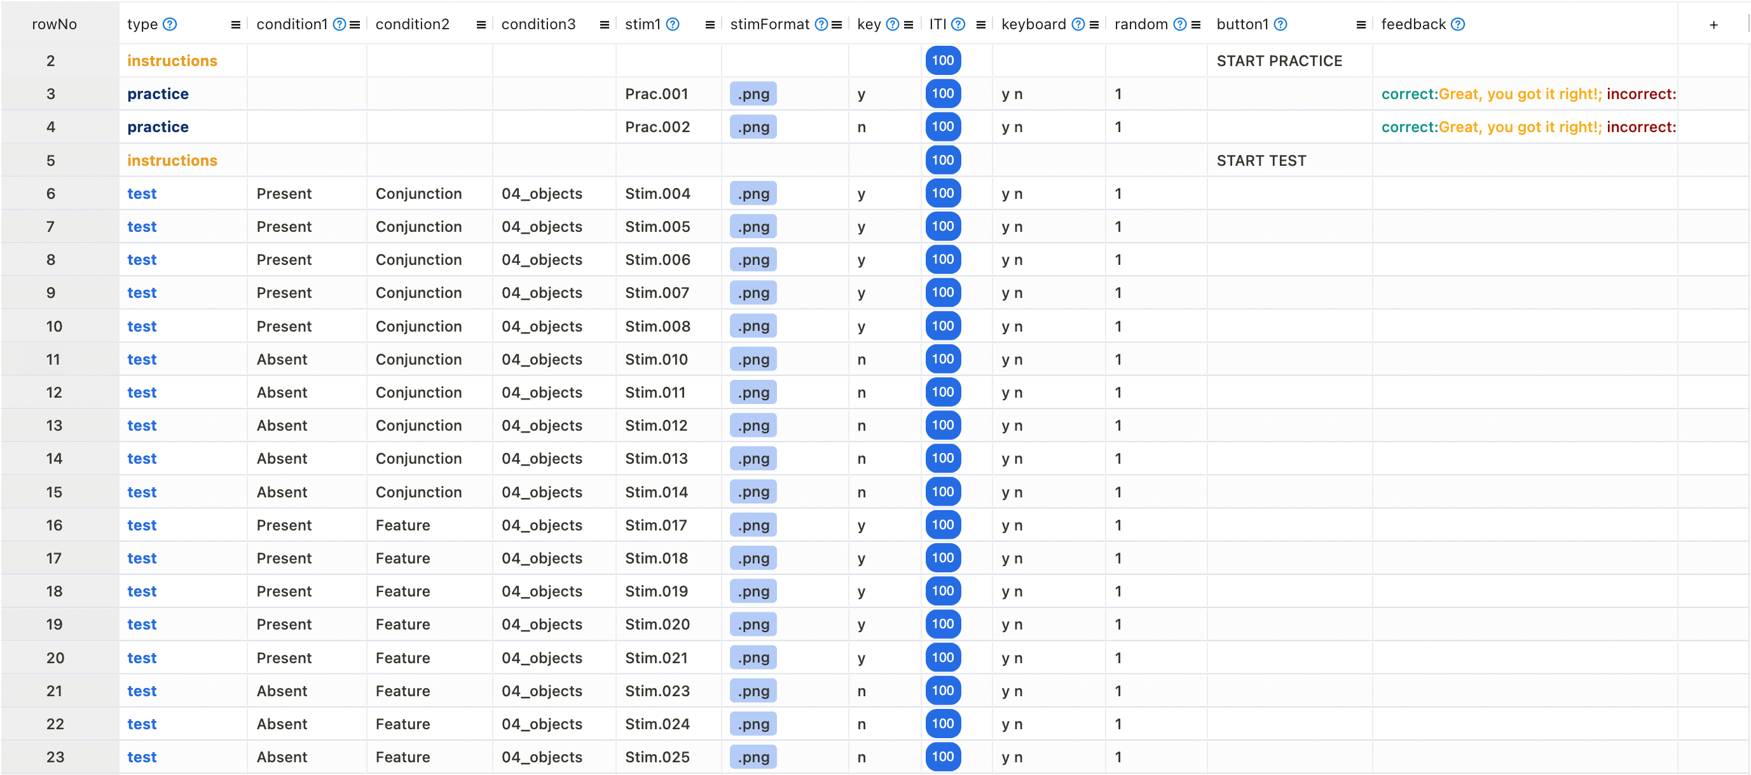Select Conjunction cell in row 15

pos(430,492)
